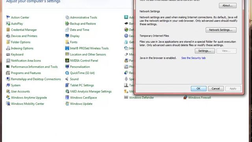Open VAIO Analysis Manager Settings link
Screen dimensions: 252x142
pyautogui.click(x=91, y=92)
